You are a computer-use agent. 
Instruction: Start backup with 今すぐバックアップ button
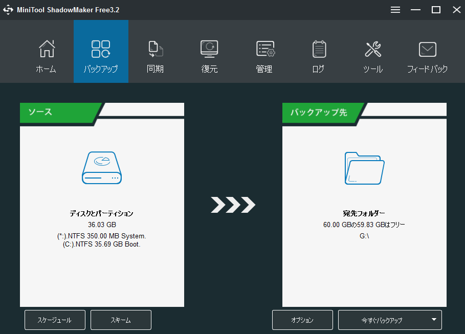click(384, 320)
